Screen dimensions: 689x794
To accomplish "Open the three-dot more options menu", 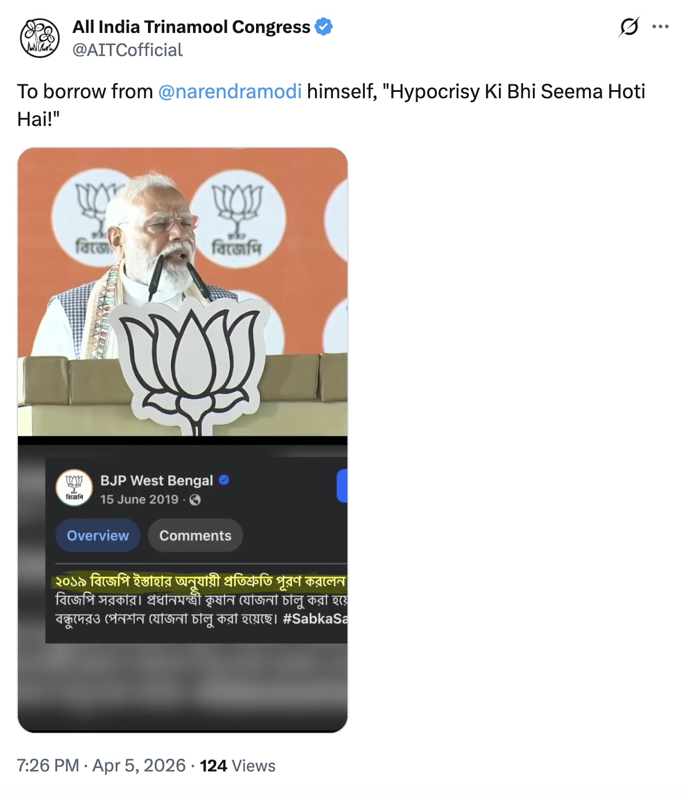I will [660, 27].
